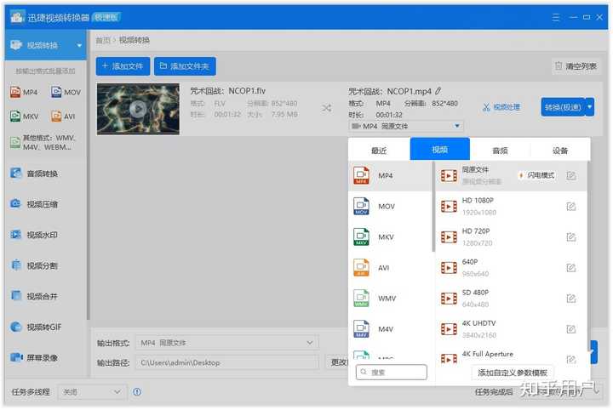The height and width of the screenshot is (410, 613).
Task: Click the 搜索 format search field
Action: (x=392, y=372)
